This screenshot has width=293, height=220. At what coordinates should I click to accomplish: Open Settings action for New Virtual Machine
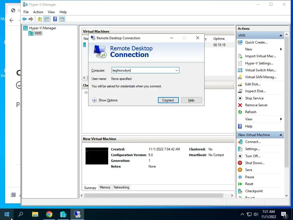pyautogui.click(x=252, y=149)
